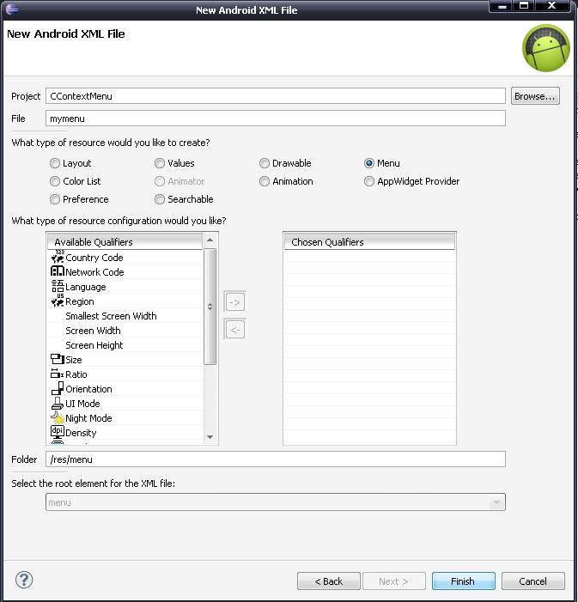
Task: Click the Browse... button for Project
Action: coord(535,96)
